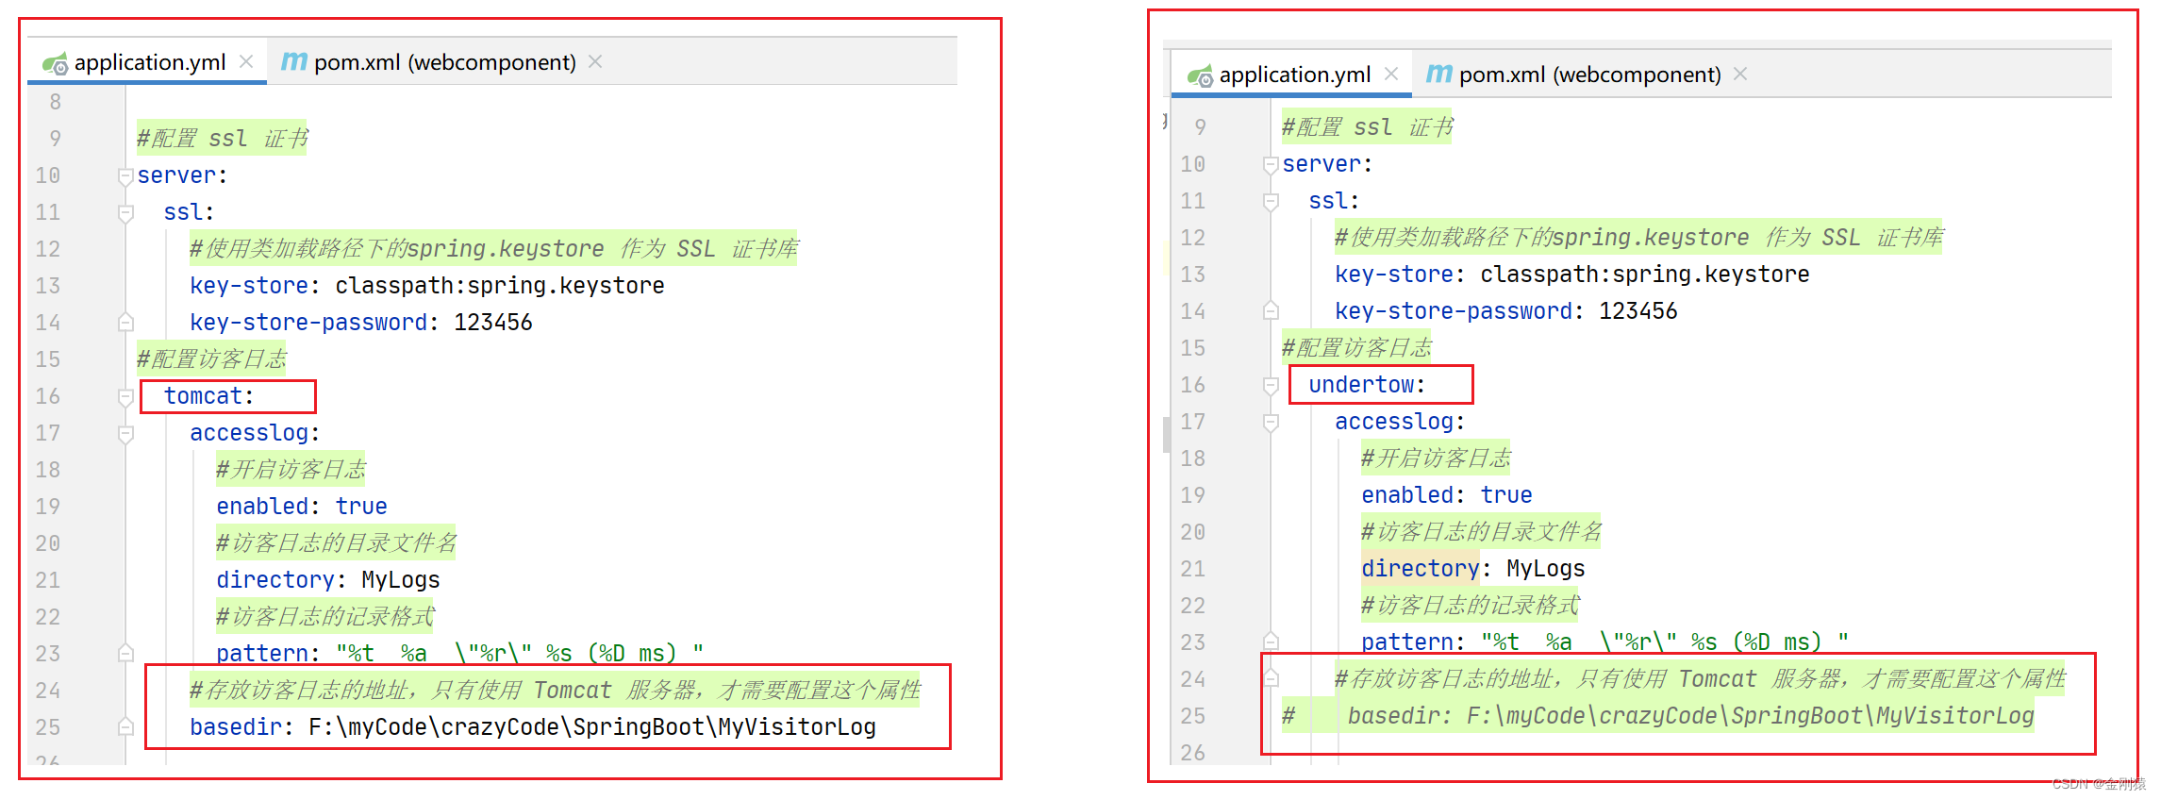Click fold end marker at line 14 in left editor

coord(125,323)
